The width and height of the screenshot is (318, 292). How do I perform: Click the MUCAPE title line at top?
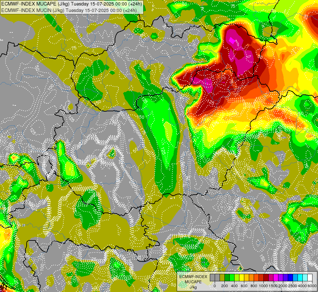tap(71, 4)
